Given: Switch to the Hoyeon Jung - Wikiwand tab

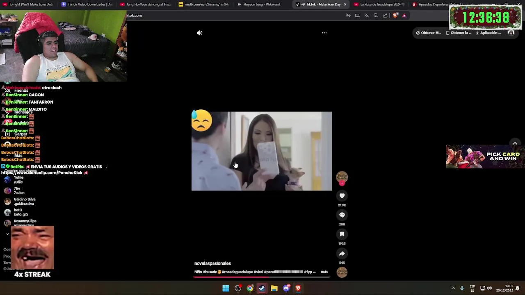Looking at the screenshot, I should pos(263,5).
